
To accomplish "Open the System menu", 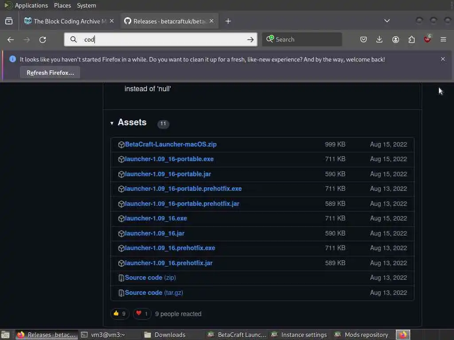I will [86, 5].
